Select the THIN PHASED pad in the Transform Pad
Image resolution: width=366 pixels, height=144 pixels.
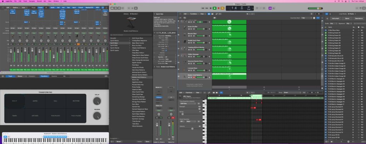pos(55,115)
